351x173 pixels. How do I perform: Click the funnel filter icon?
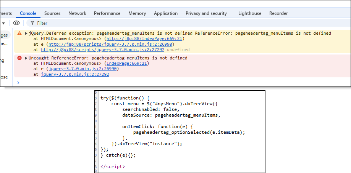[x=32, y=23]
